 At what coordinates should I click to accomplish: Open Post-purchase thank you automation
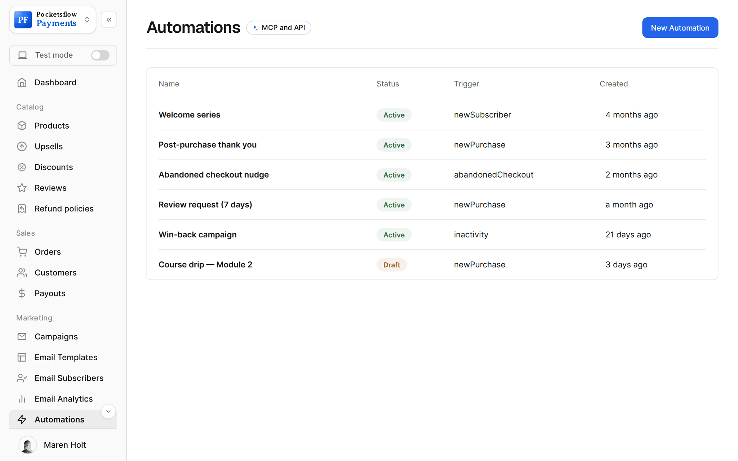coord(208,145)
